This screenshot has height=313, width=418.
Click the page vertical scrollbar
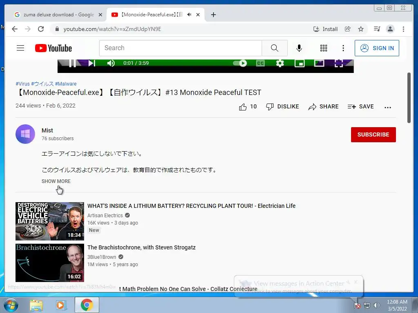(x=409, y=97)
